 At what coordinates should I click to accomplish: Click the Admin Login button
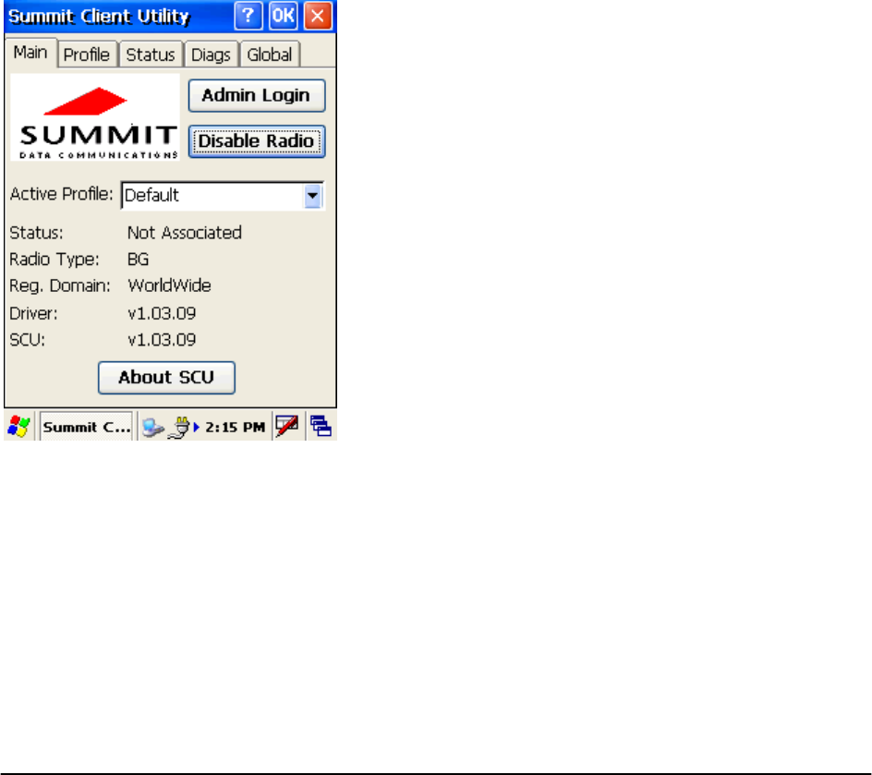click(257, 96)
